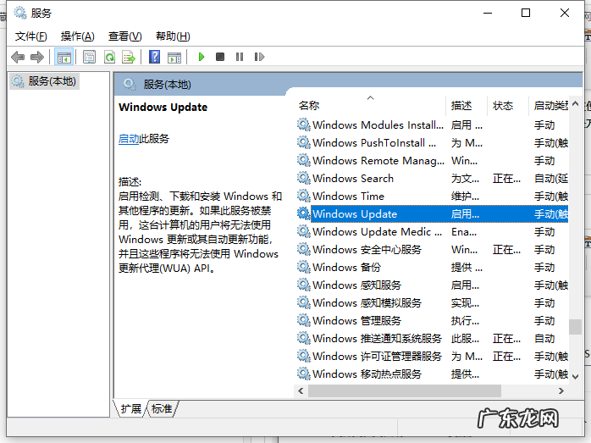Close the 服务 window
Viewport: 591px width, 443px height.
(x=565, y=13)
